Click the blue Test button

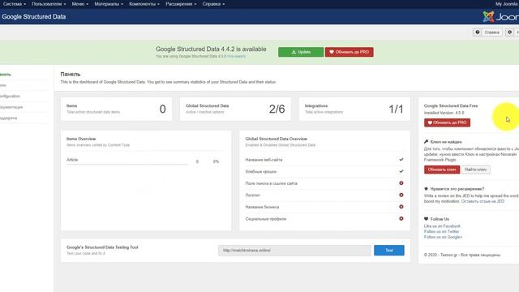389,251
